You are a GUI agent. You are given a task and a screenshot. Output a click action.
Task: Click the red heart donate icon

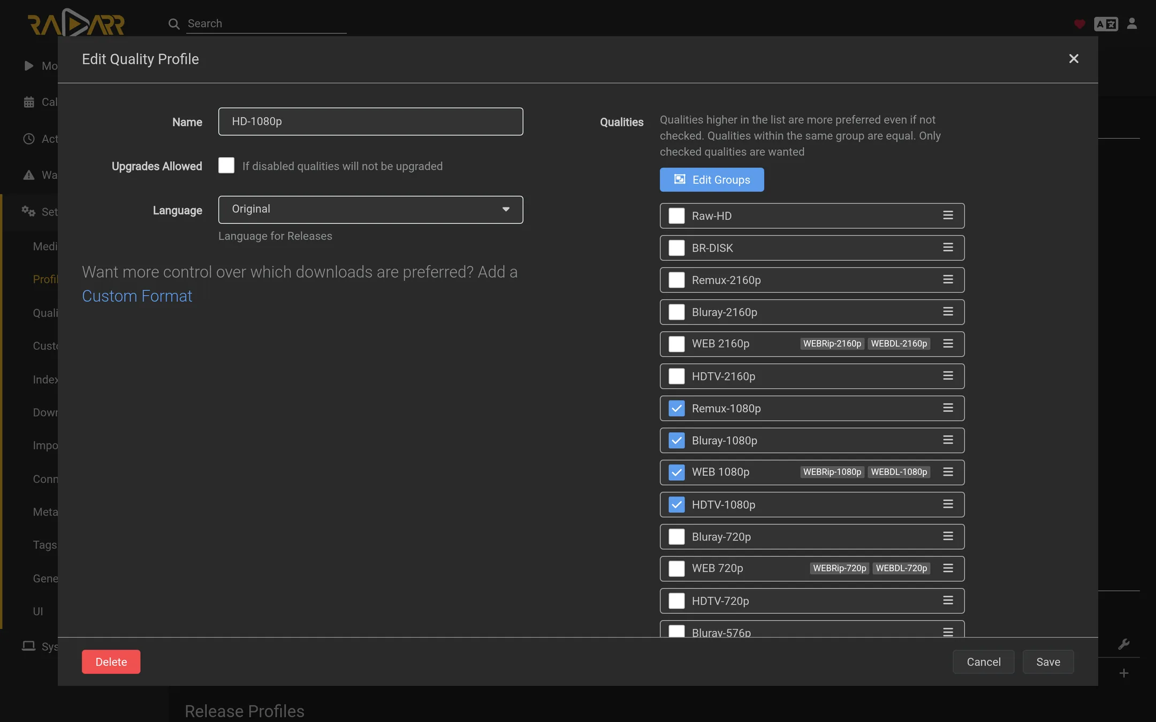pyautogui.click(x=1079, y=24)
